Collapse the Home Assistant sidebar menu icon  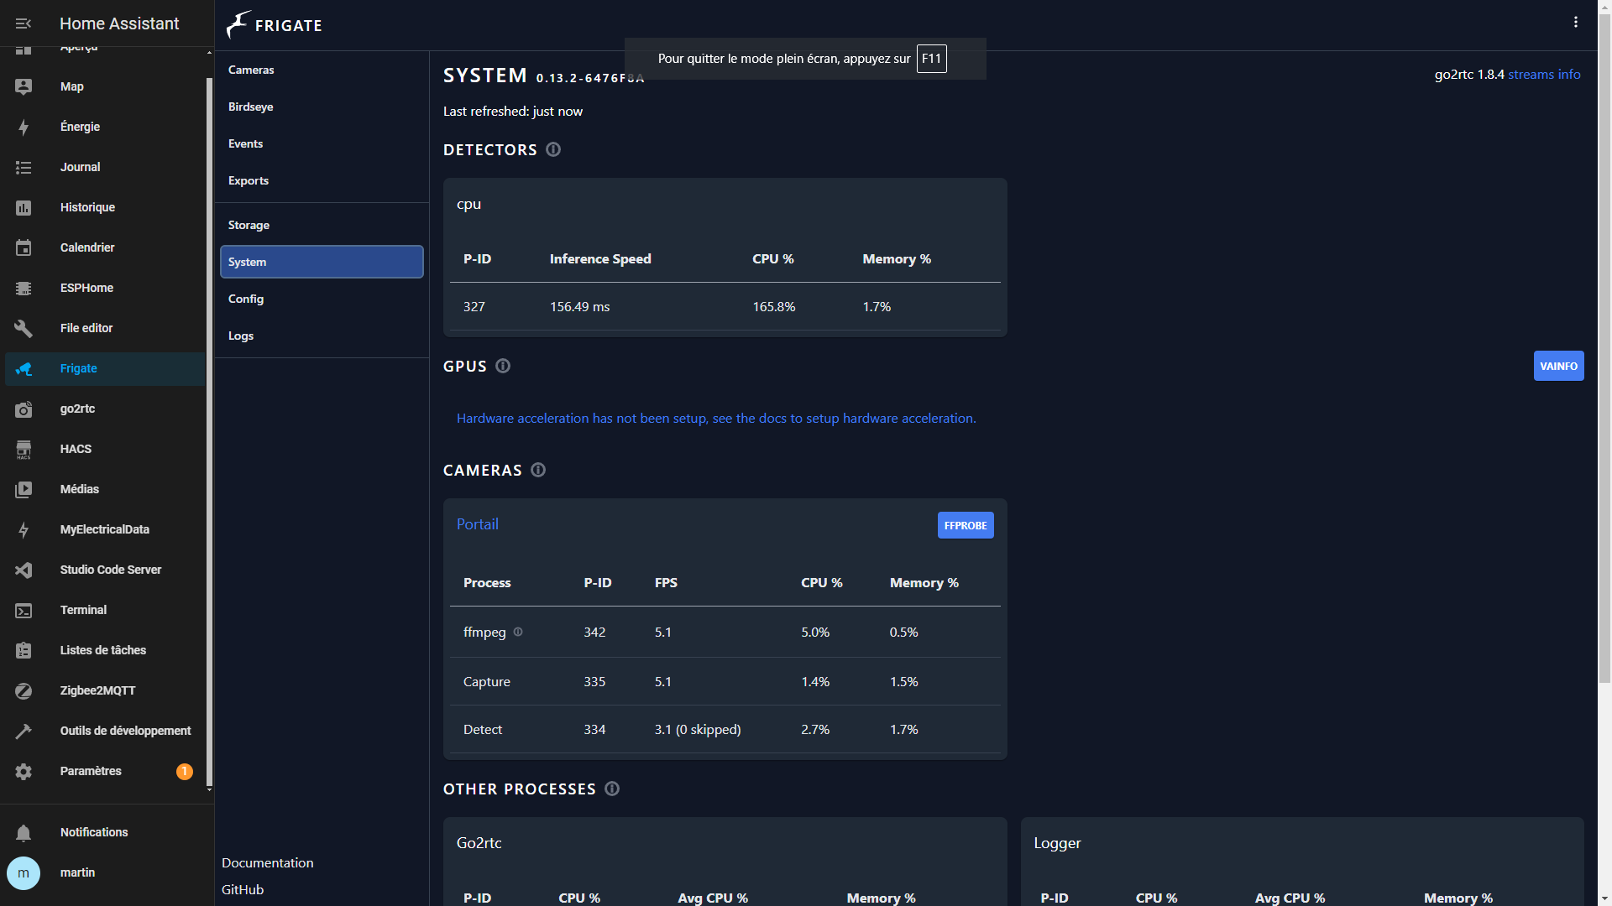tap(24, 23)
